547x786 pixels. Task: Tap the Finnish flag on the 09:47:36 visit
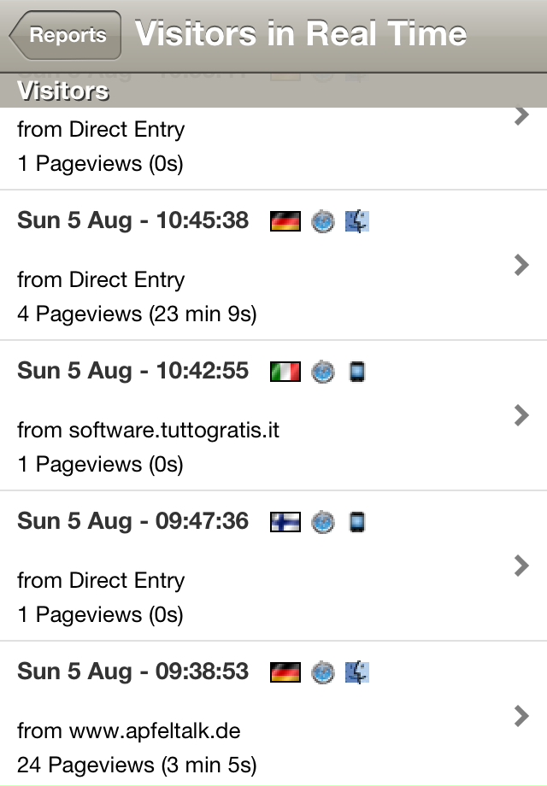(x=285, y=522)
